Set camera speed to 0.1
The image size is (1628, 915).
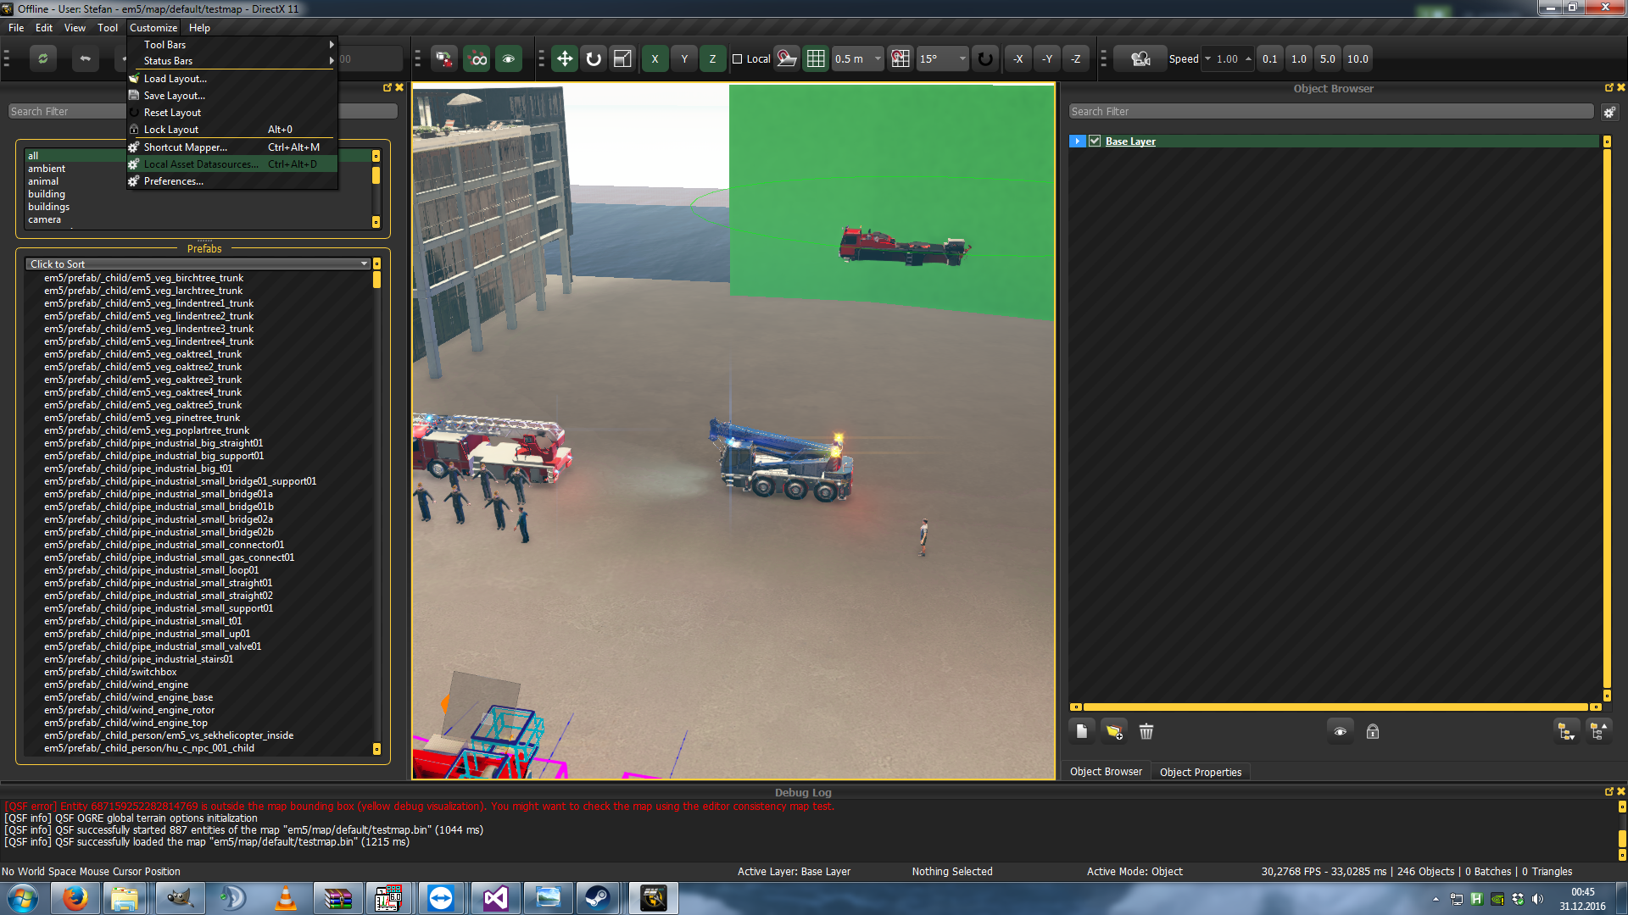1269,58
